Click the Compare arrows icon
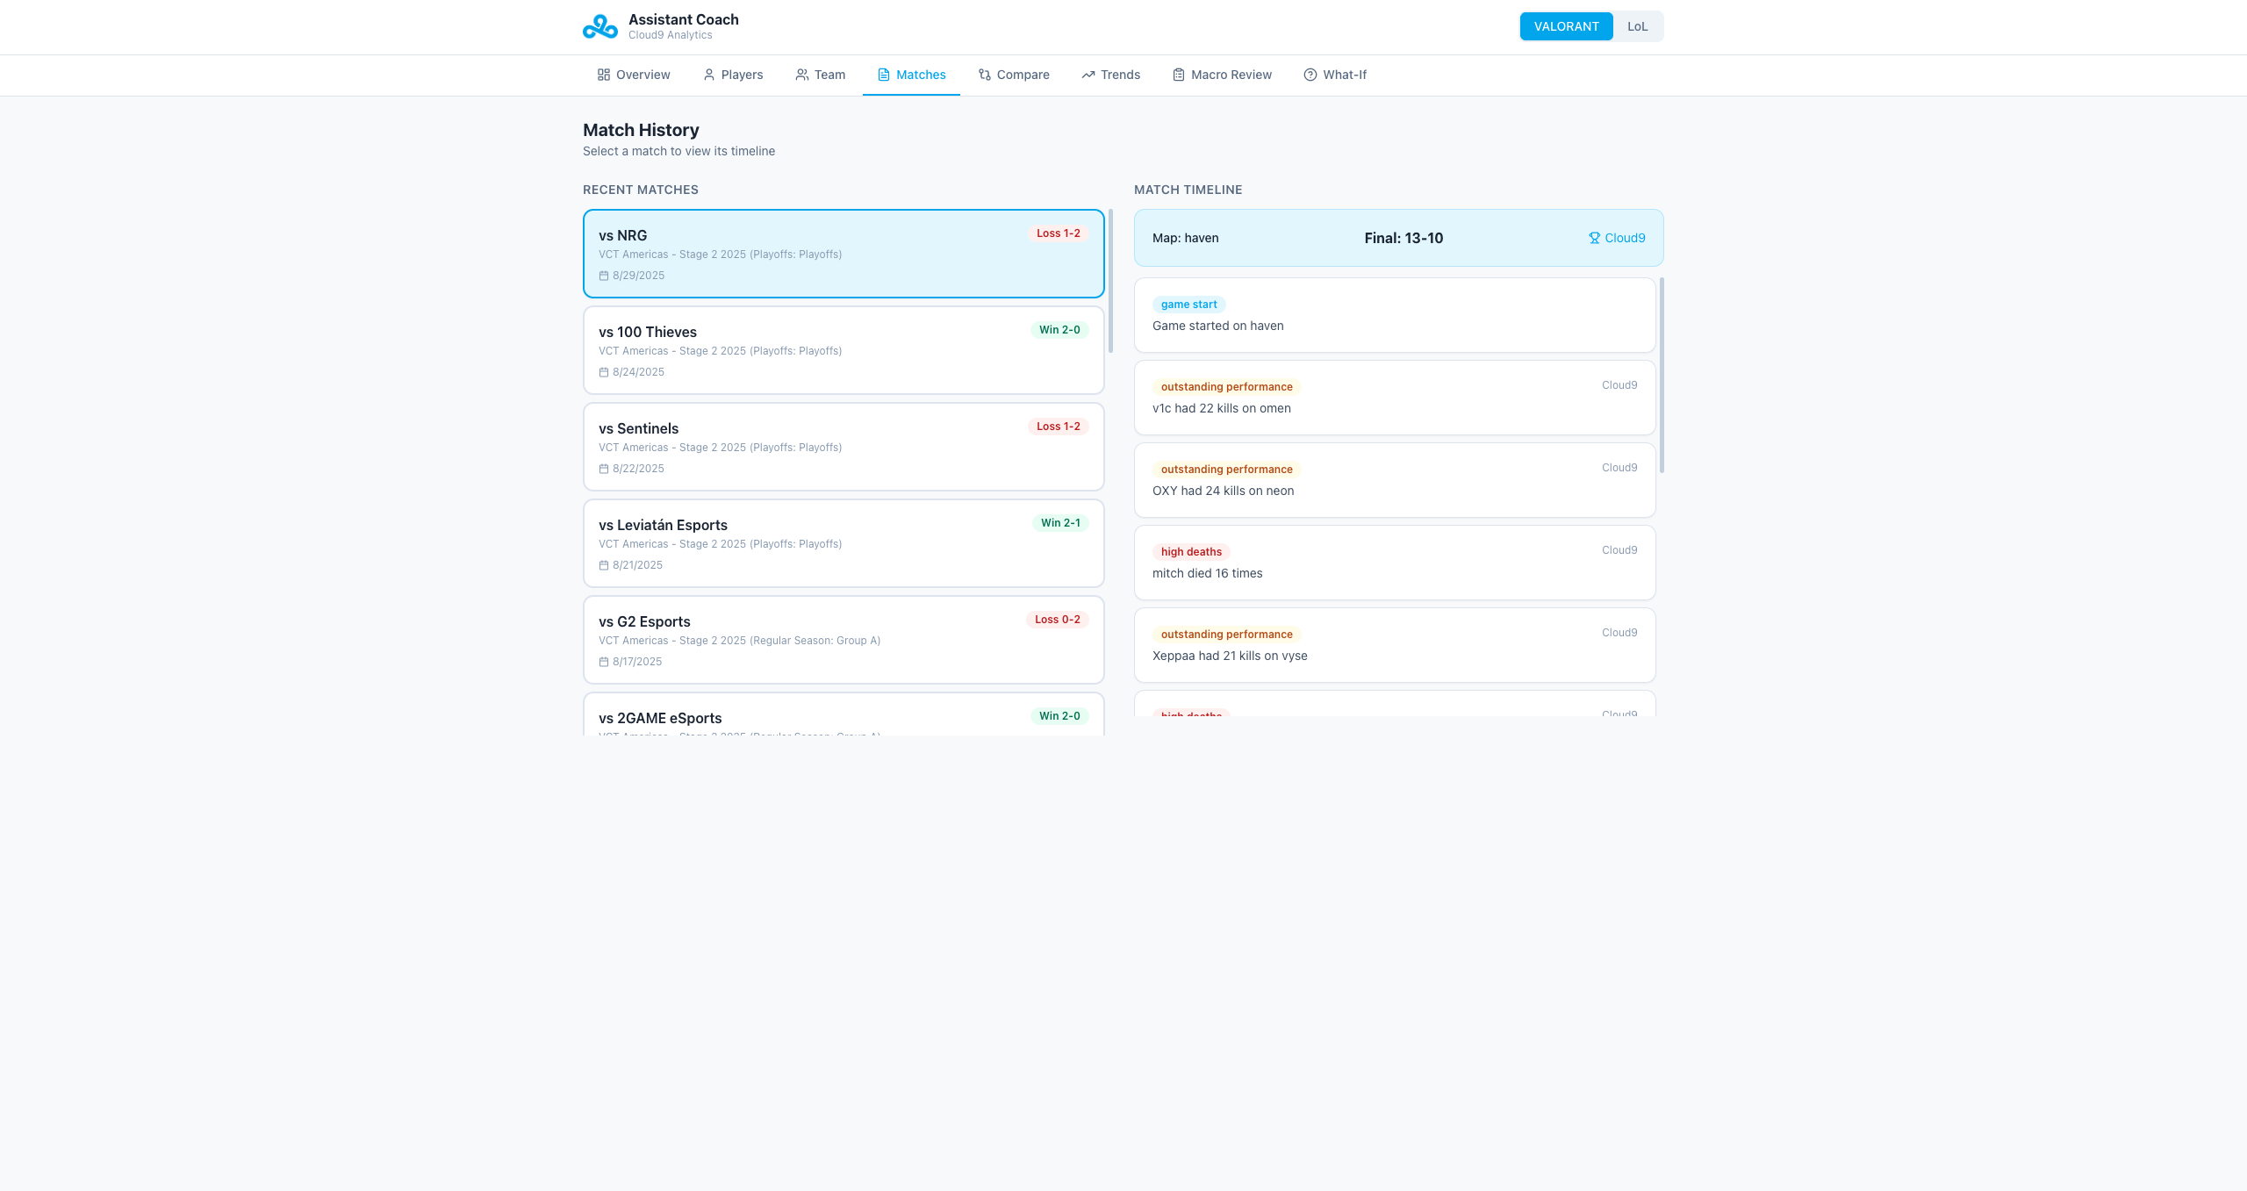2247x1191 pixels. (985, 75)
